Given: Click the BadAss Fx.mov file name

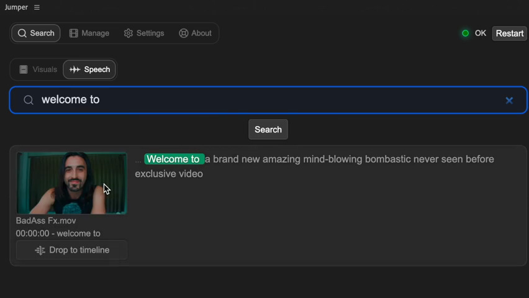Looking at the screenshot, I should (x=46, y=220).
